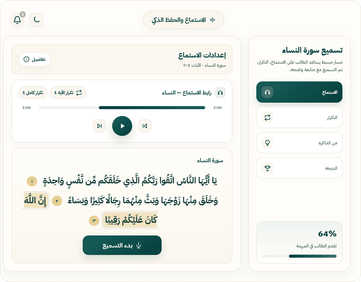Open تفاصيل details button
The width and height of the screenshot is (361, 282).
[x=34, y=60]
